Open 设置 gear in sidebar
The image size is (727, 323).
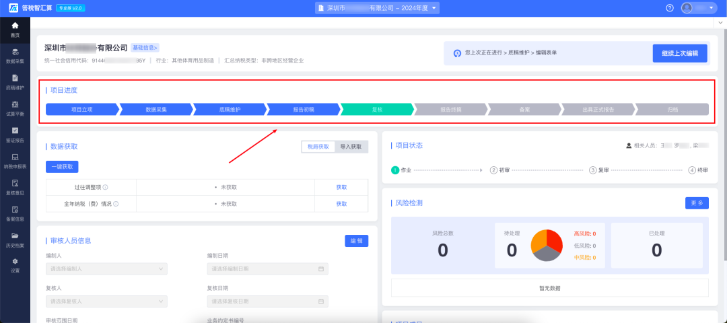click(x=15, y=265)
